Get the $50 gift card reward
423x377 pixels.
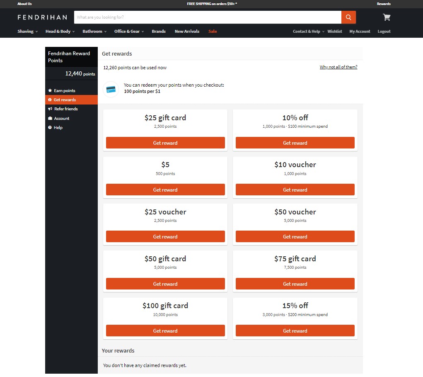[x=165, y=284]
